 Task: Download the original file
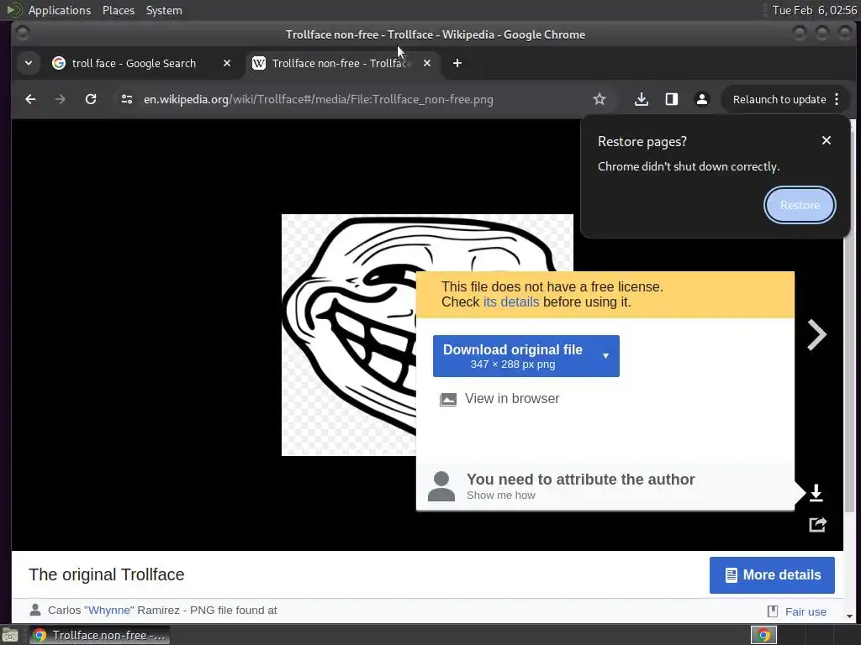tap(513, 356)
